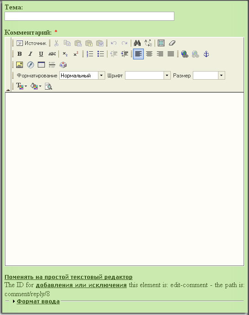Image resolution: width=249 pixels, height=315 pixels.
Task: Open the Размер size dropdown
Action: (209, 76)
